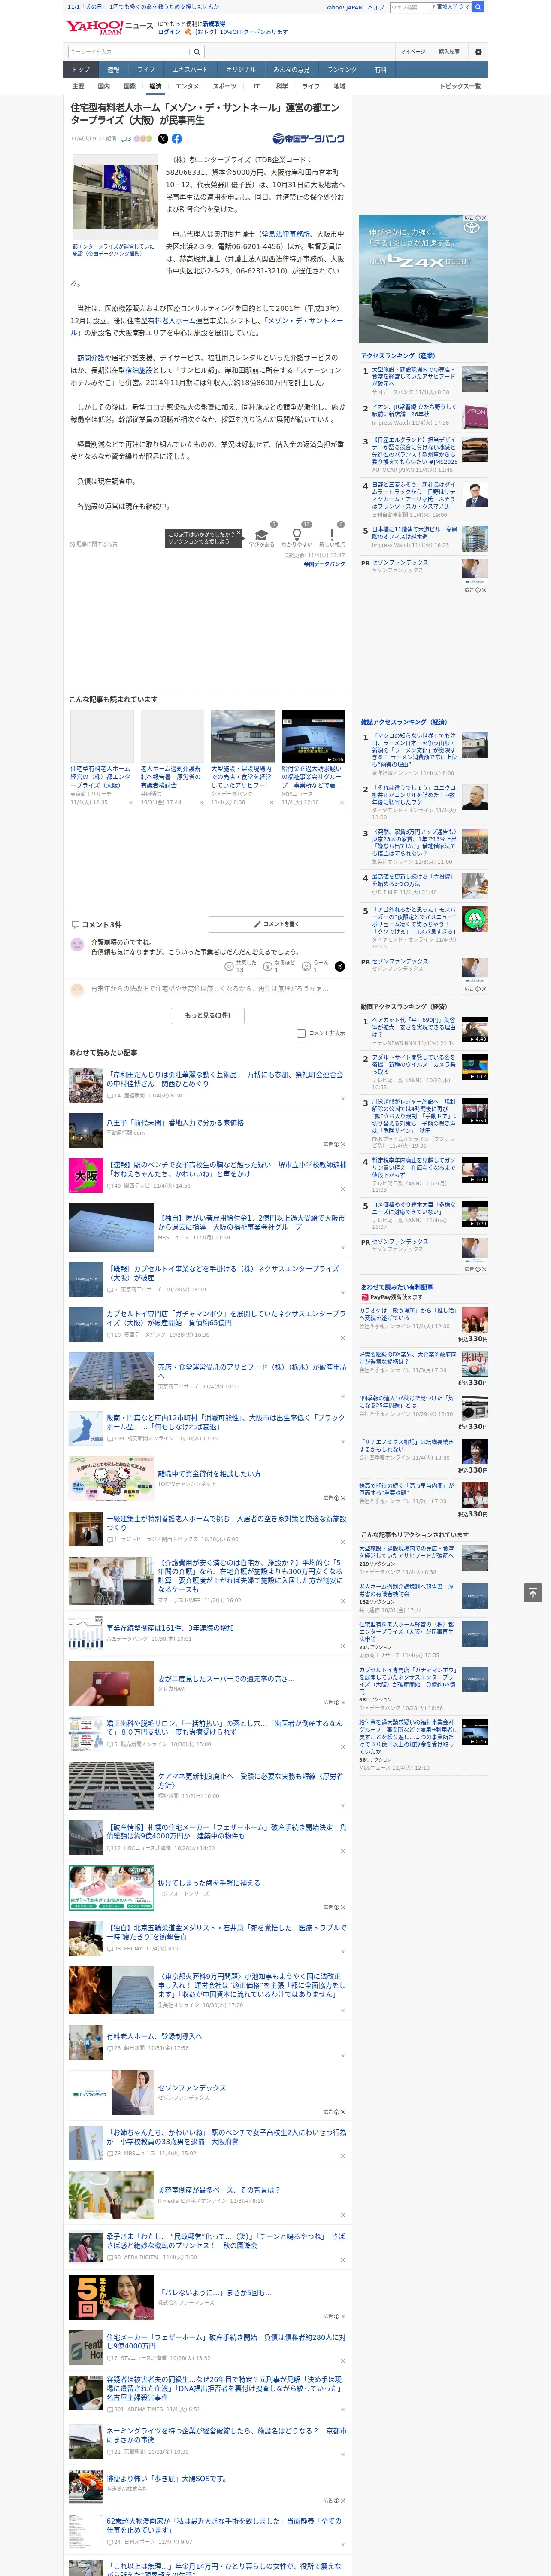The width and height of the screenshot is (551, 2576).
Task: Click the top web search input field
Action: coord(409,7)
